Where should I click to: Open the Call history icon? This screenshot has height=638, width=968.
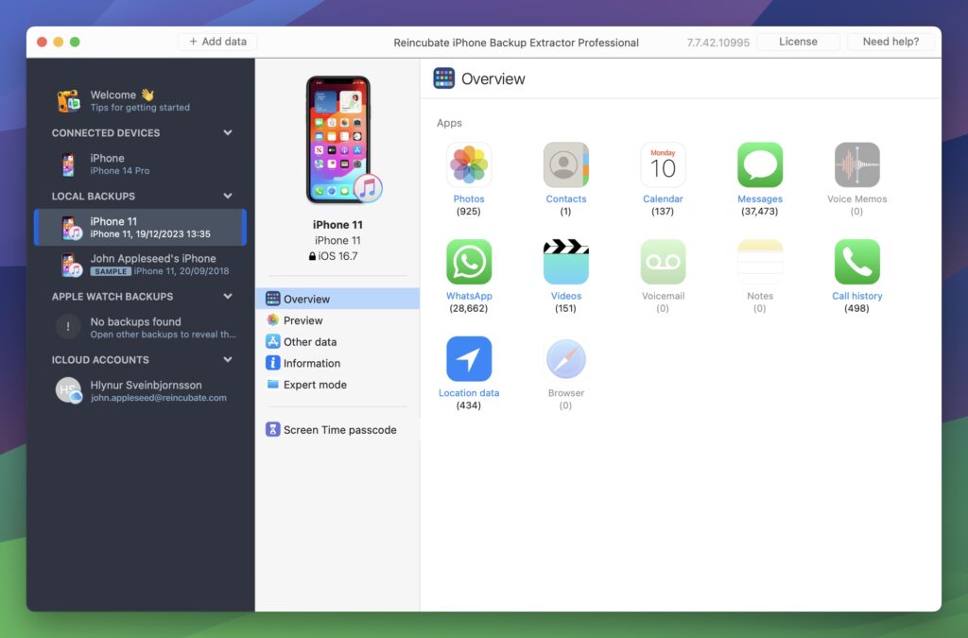point(856,262)
